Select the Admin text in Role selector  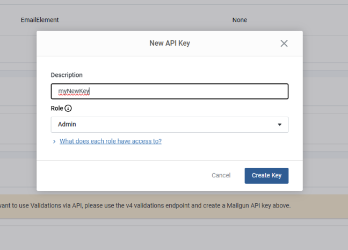[67, 124]
